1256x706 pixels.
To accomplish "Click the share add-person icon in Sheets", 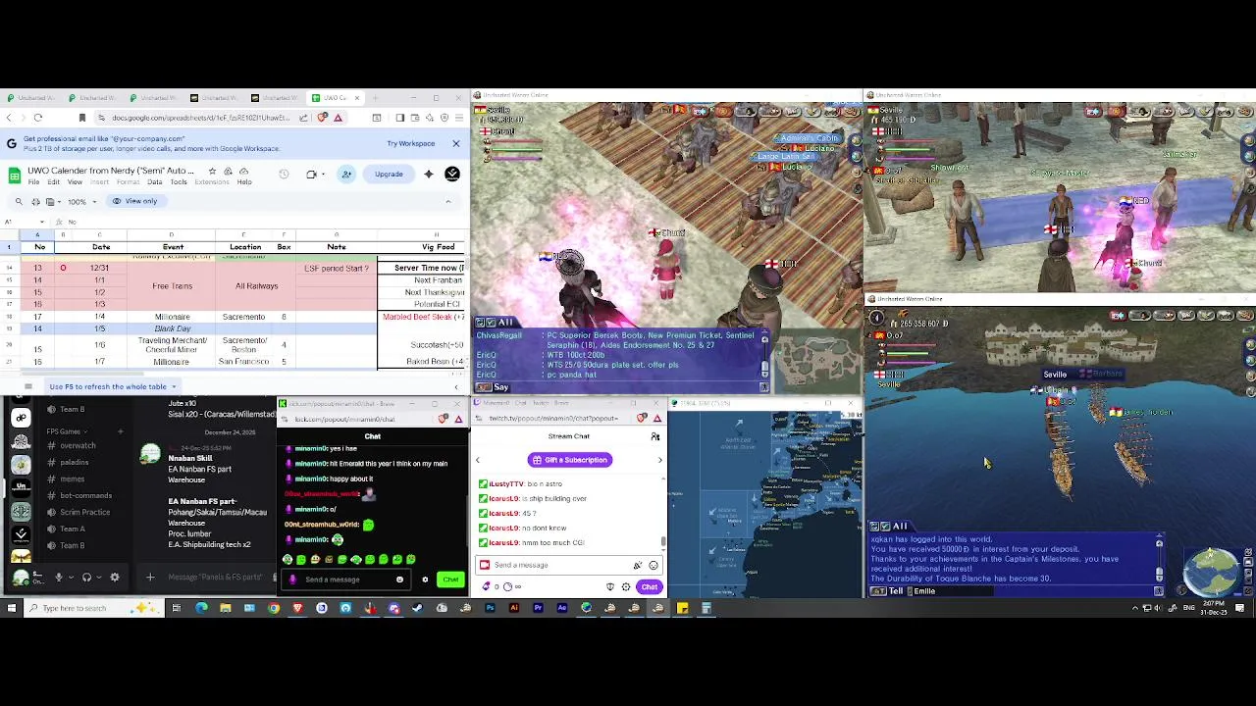I will pos(346,175).
